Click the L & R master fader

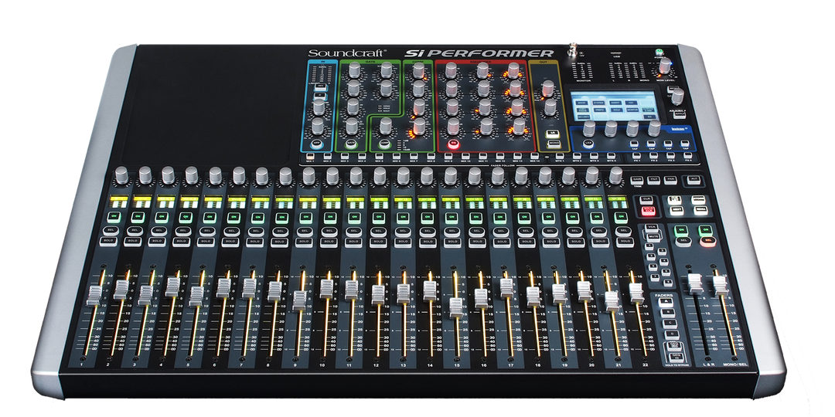pos(695,284)
